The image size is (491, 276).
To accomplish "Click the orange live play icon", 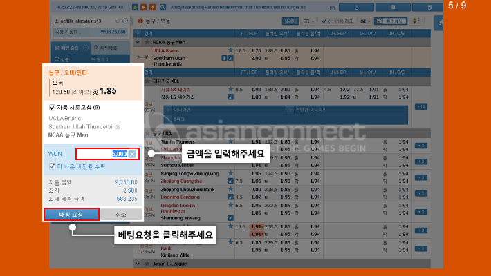I will pyautogui.click(x=143, y=7).
